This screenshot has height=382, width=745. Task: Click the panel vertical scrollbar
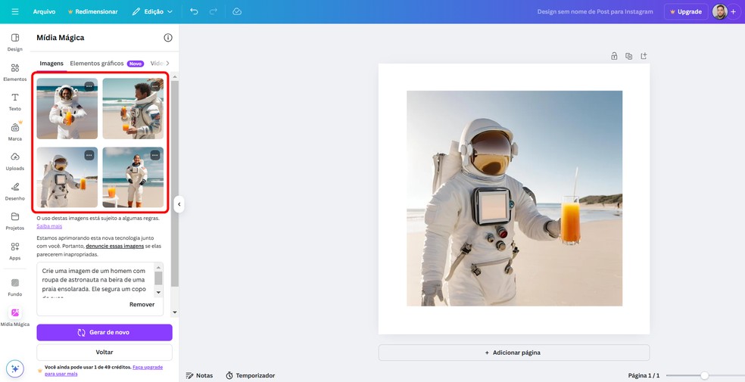175,183
